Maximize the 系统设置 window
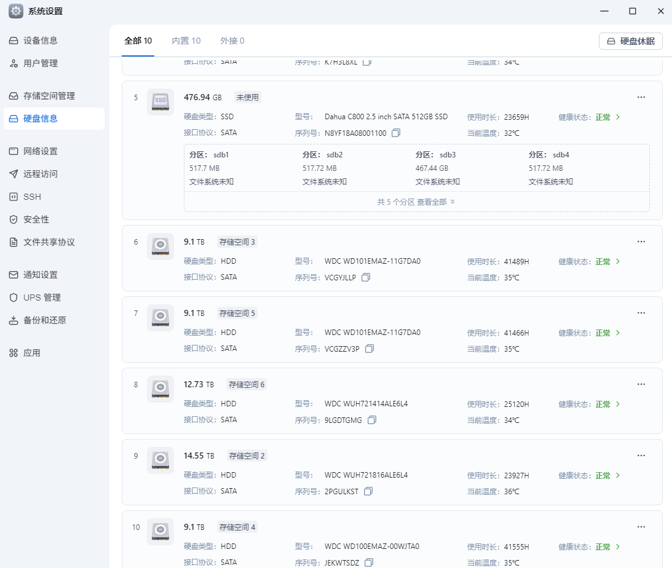The width and height of the screenshot is (672, 568). coord(633,11)
